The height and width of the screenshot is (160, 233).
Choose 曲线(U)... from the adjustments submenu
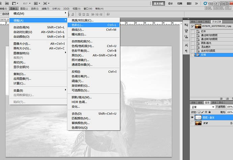tap(94, 30)
